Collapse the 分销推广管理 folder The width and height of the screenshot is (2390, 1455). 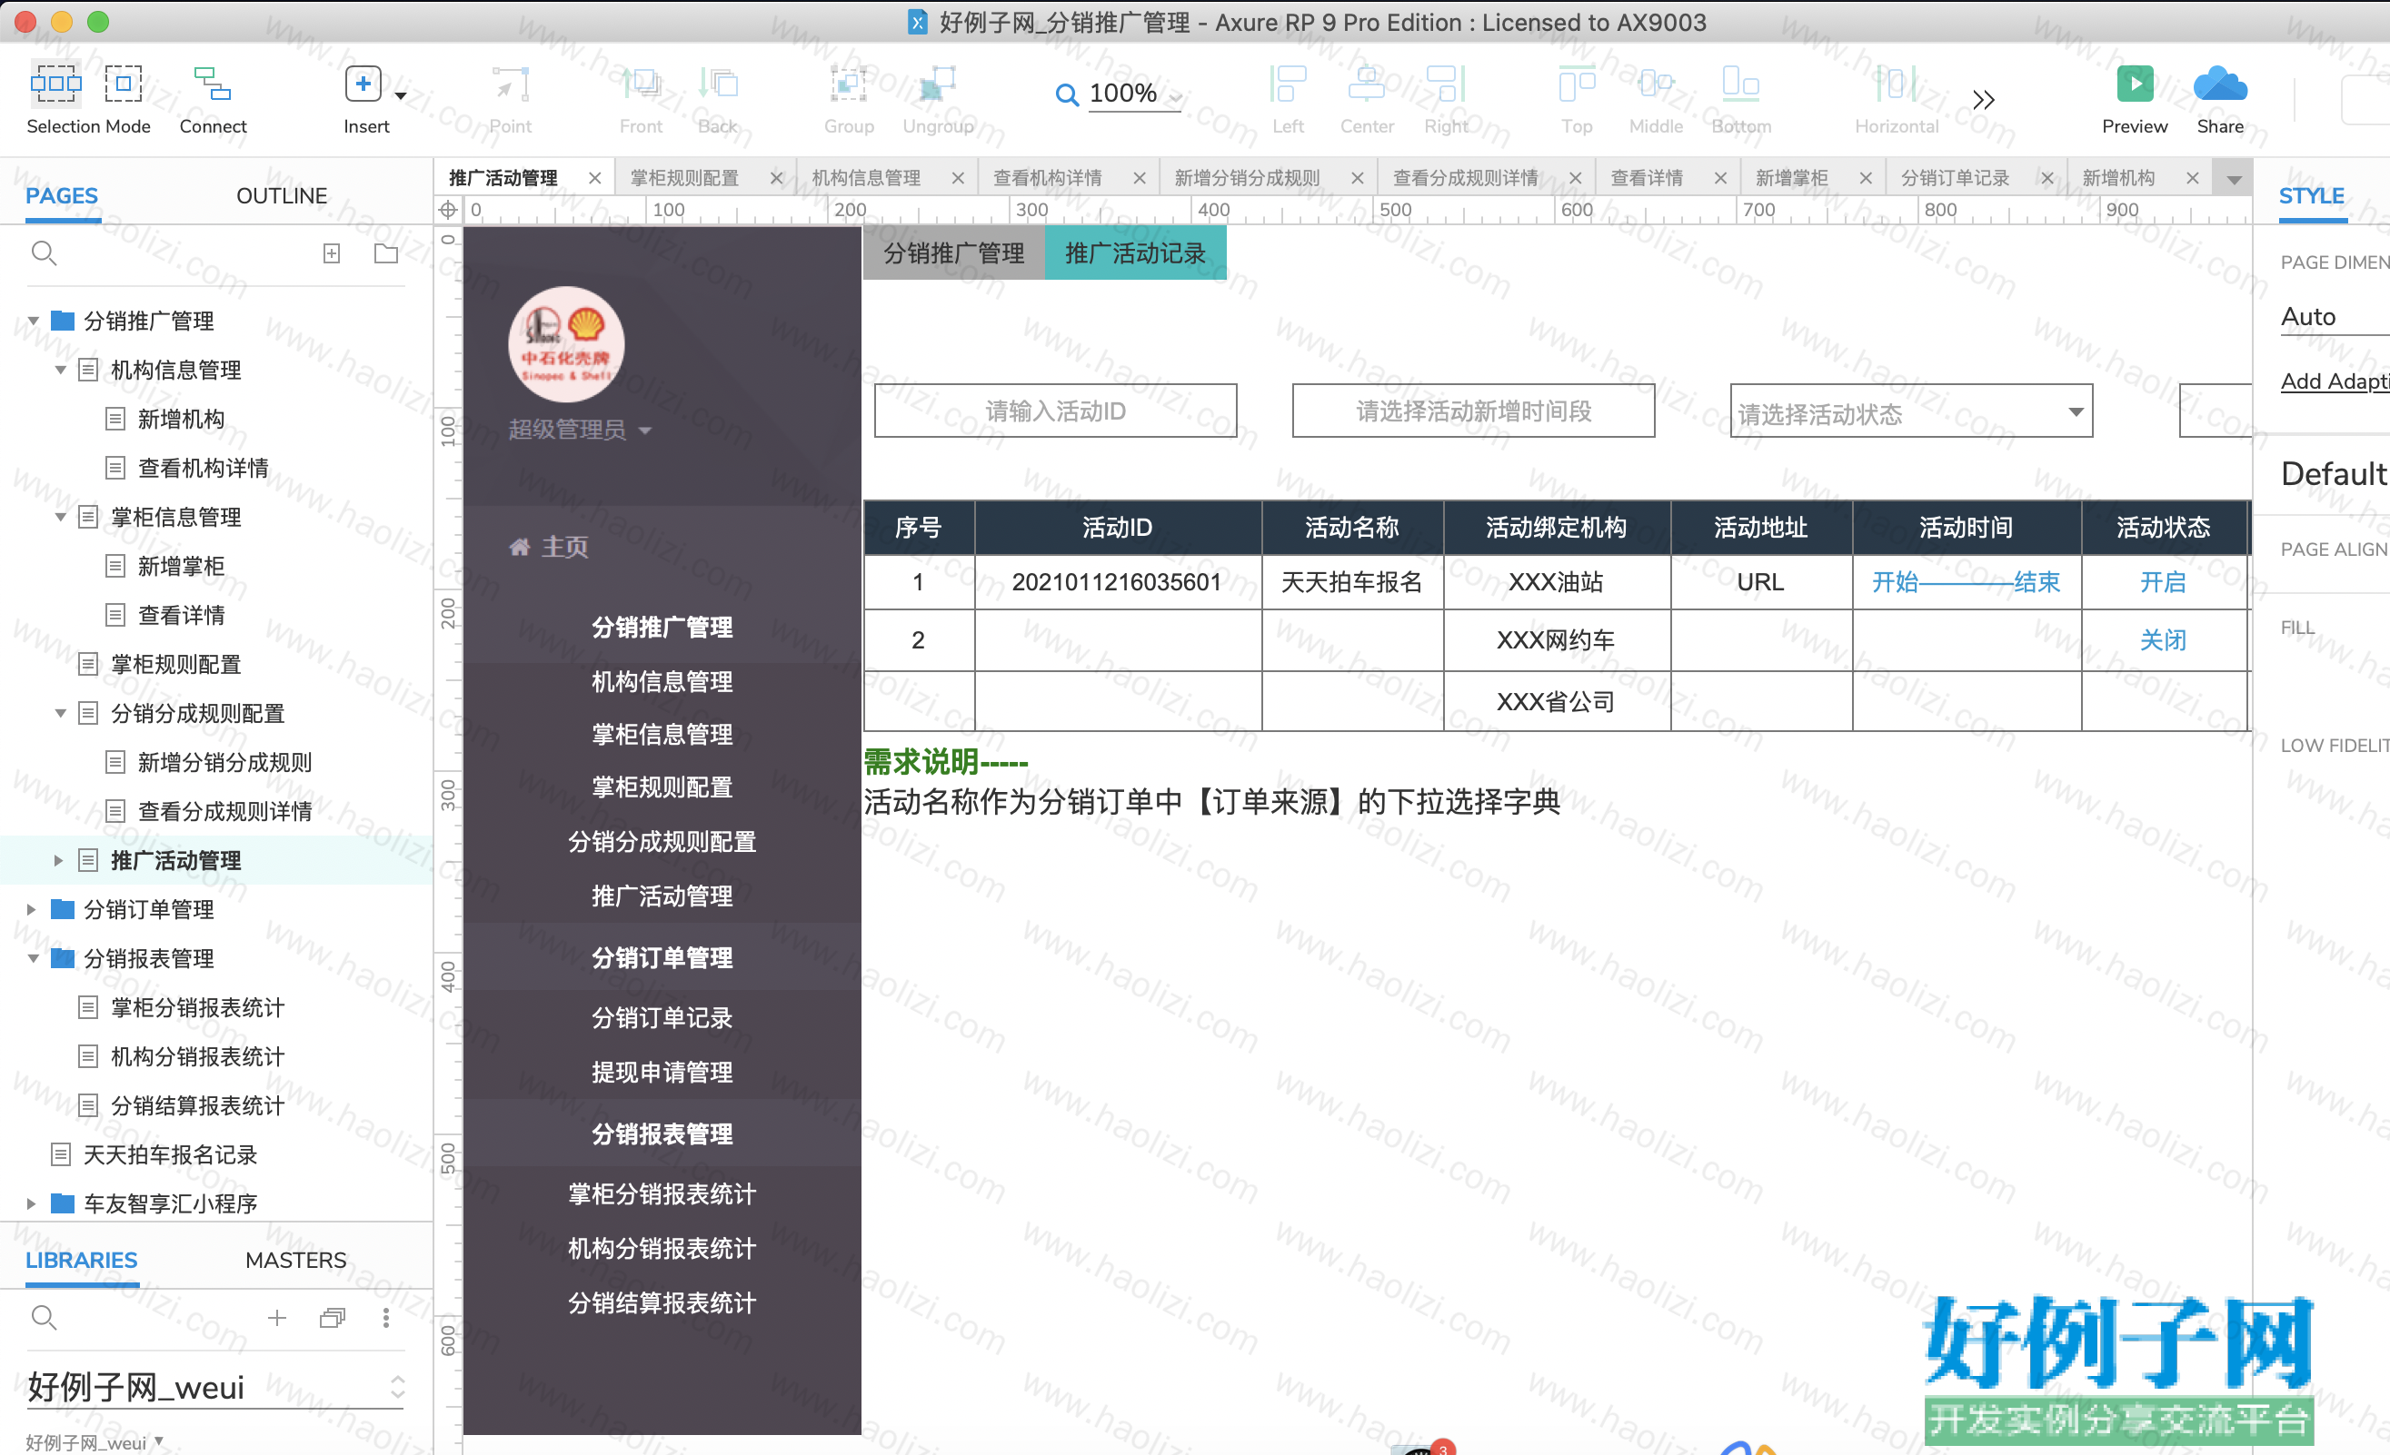(x=33, y=321)
